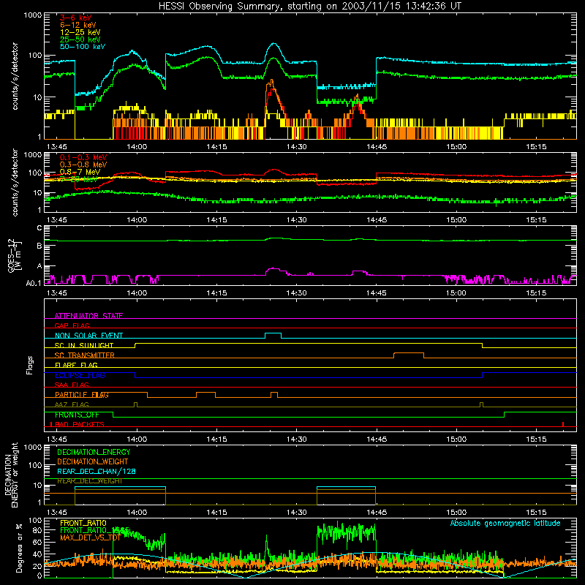Image resolution: width=585 pixels, height=585 pixels.
Task: Click the FRONT_RATIO legend label
Action: pyautogui.click(x=83, y=523)
